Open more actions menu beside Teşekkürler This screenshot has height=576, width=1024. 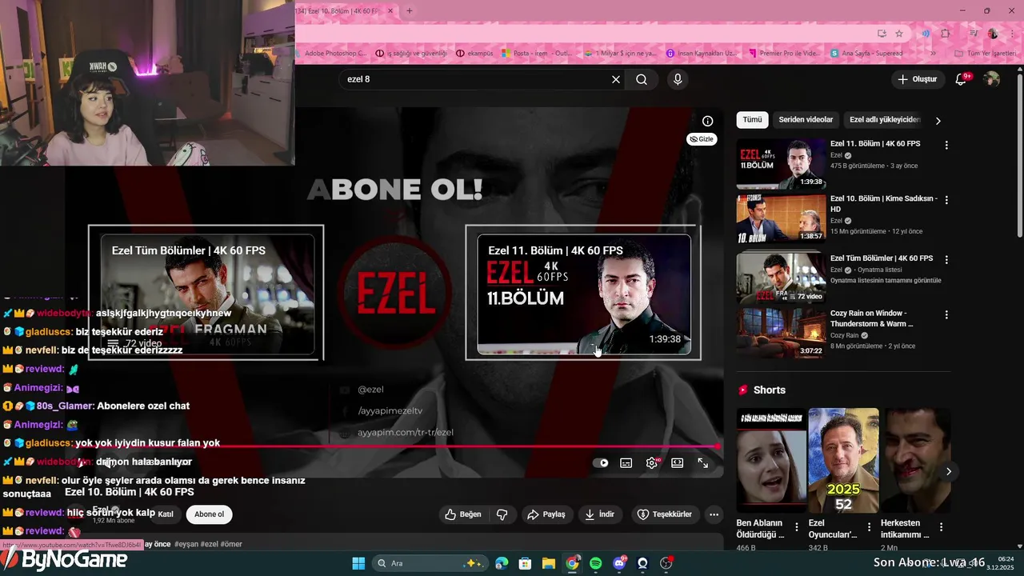click(714, 514)
